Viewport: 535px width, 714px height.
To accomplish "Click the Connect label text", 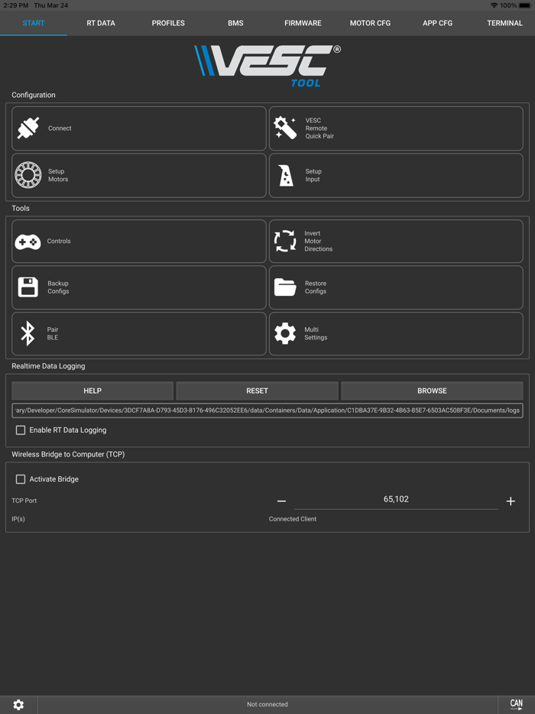I will 60,128.
